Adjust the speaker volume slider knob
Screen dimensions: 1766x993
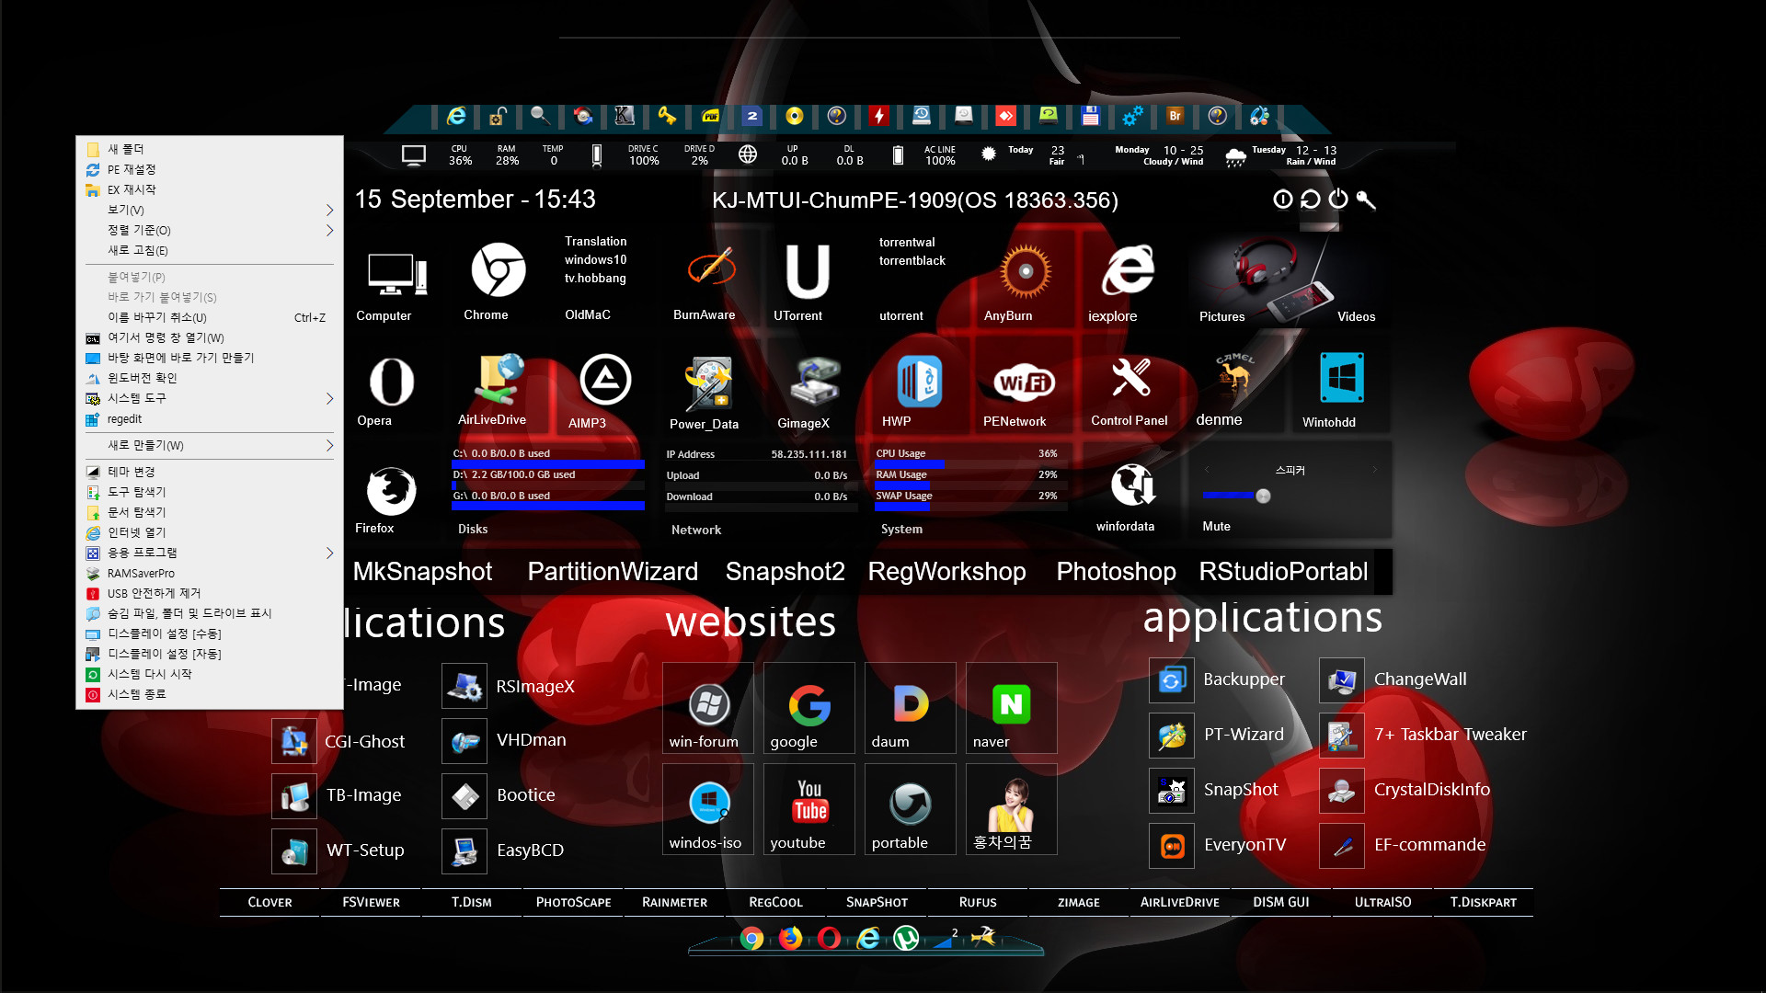pos(1263,496)
